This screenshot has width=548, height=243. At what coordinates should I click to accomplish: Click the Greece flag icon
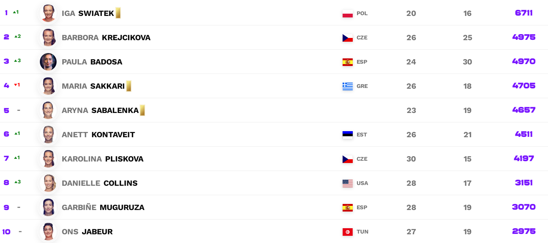coord(347,86)
